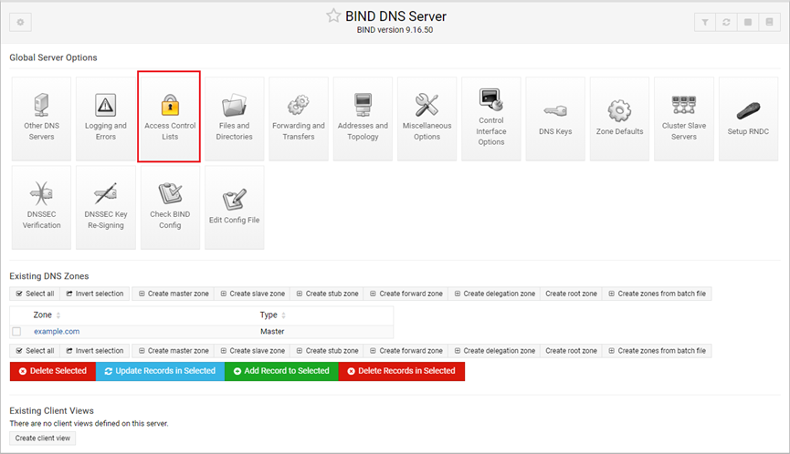Image resolution: width=790 pixels, height=454 pixels.
Task: Click upper Create stub zone
Action: click(327, 294)
